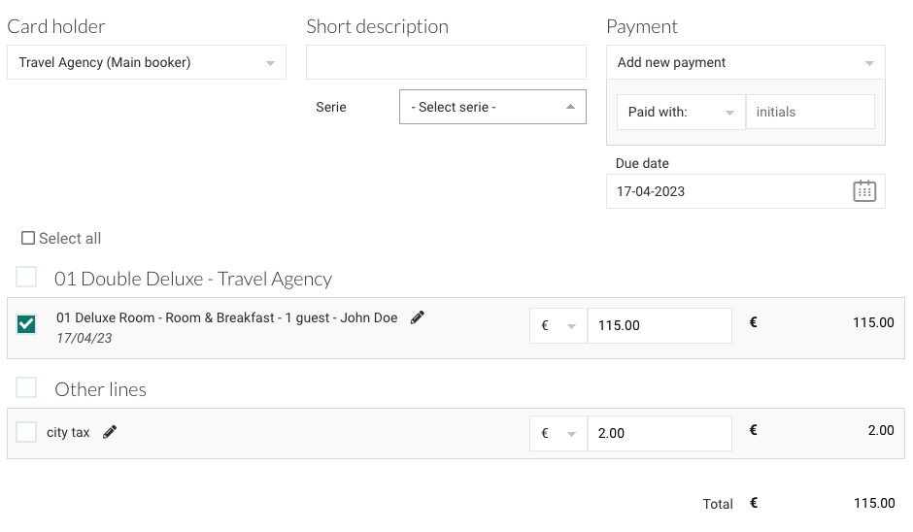
Task: Toggle the Select all checkbox
Action: [x=28, y=238]
